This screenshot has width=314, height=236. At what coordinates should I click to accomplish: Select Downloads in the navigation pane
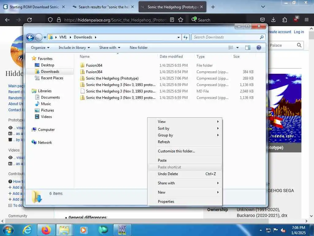[50, 71]
